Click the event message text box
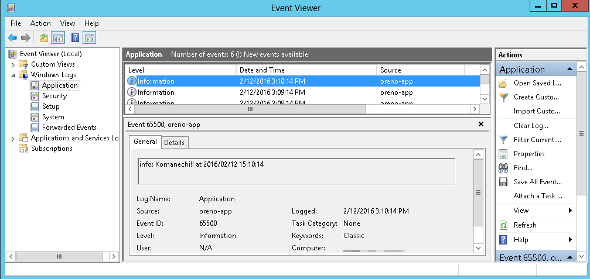Screen dimensions: 590x279 296,171
